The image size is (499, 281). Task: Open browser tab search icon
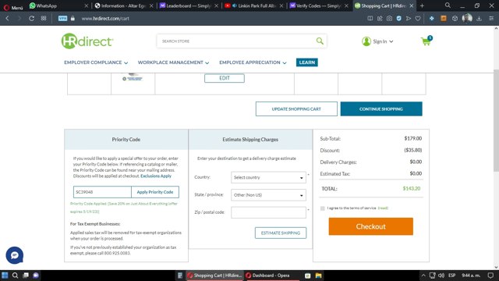pyautogui.click(x=448, y=5)
